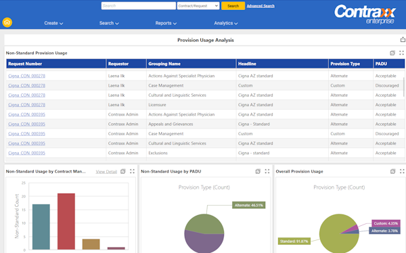Click the yellow Search button
This screenshot has height=253, width=406.
[233, 5]
